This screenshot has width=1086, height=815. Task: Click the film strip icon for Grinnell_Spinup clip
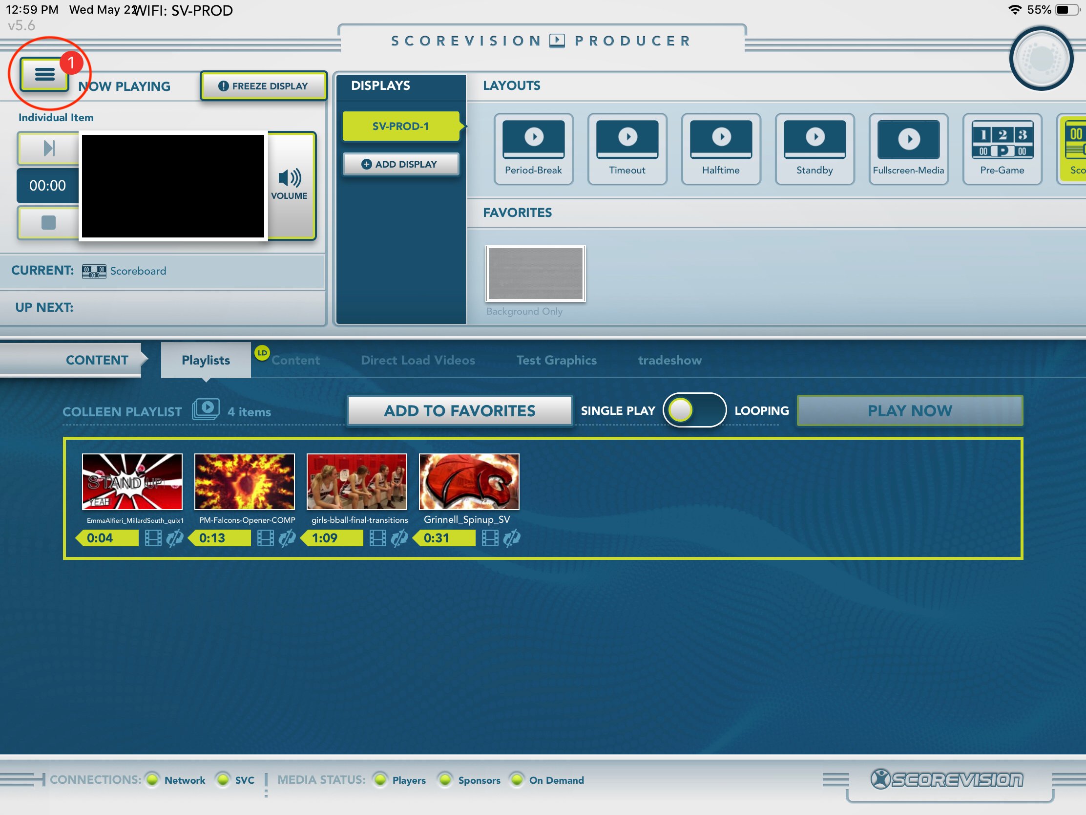490,538
